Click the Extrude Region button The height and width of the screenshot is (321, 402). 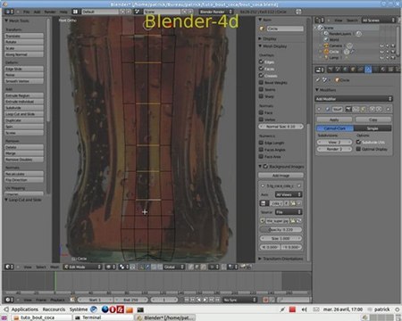[x=24, y=95]
